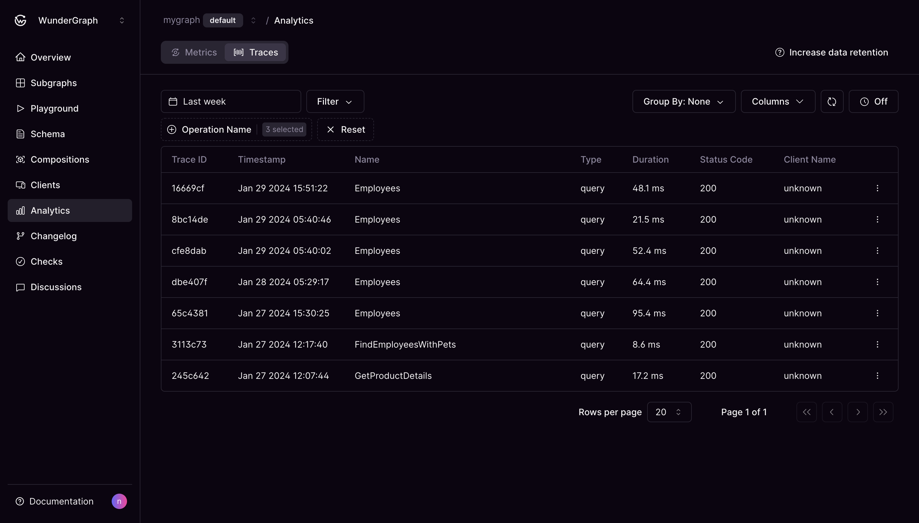
Task: Change the Rows per page selector
Action: coord(669,412)
